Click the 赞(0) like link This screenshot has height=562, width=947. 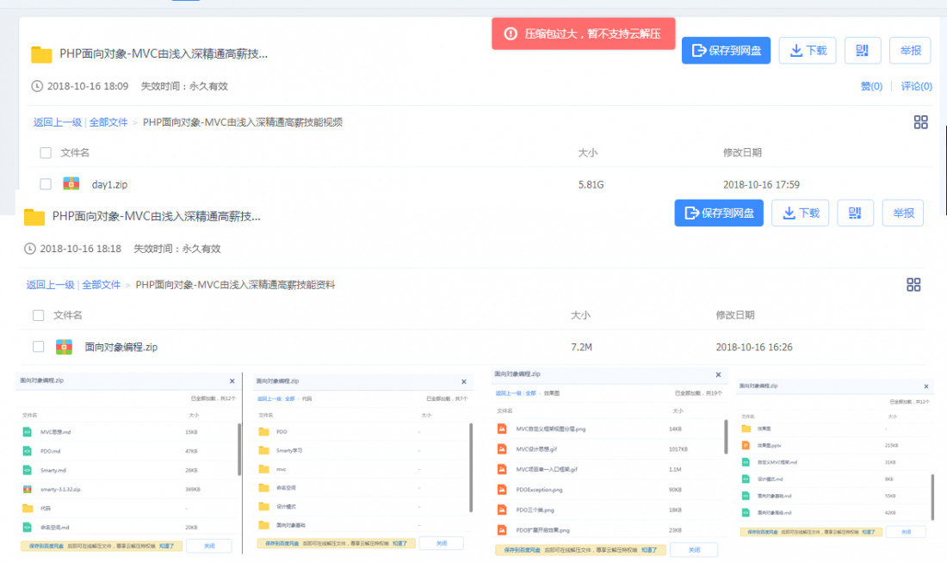pos(871,86)
